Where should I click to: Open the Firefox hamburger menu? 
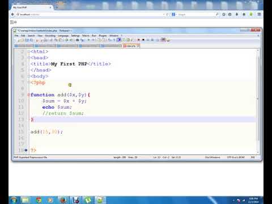(259, 14)
